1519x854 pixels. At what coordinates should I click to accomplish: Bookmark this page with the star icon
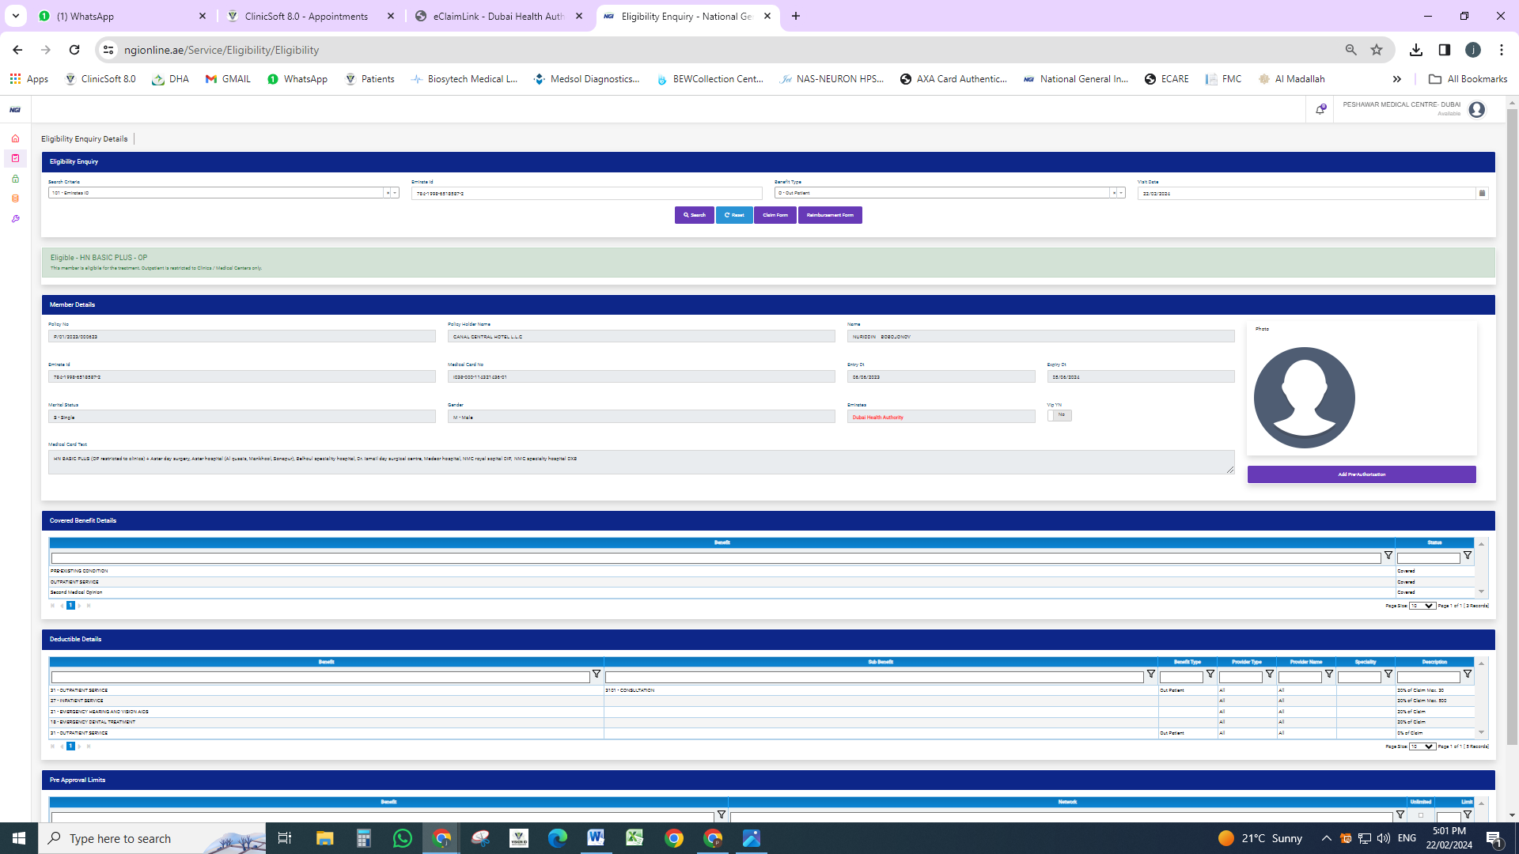1377,50
